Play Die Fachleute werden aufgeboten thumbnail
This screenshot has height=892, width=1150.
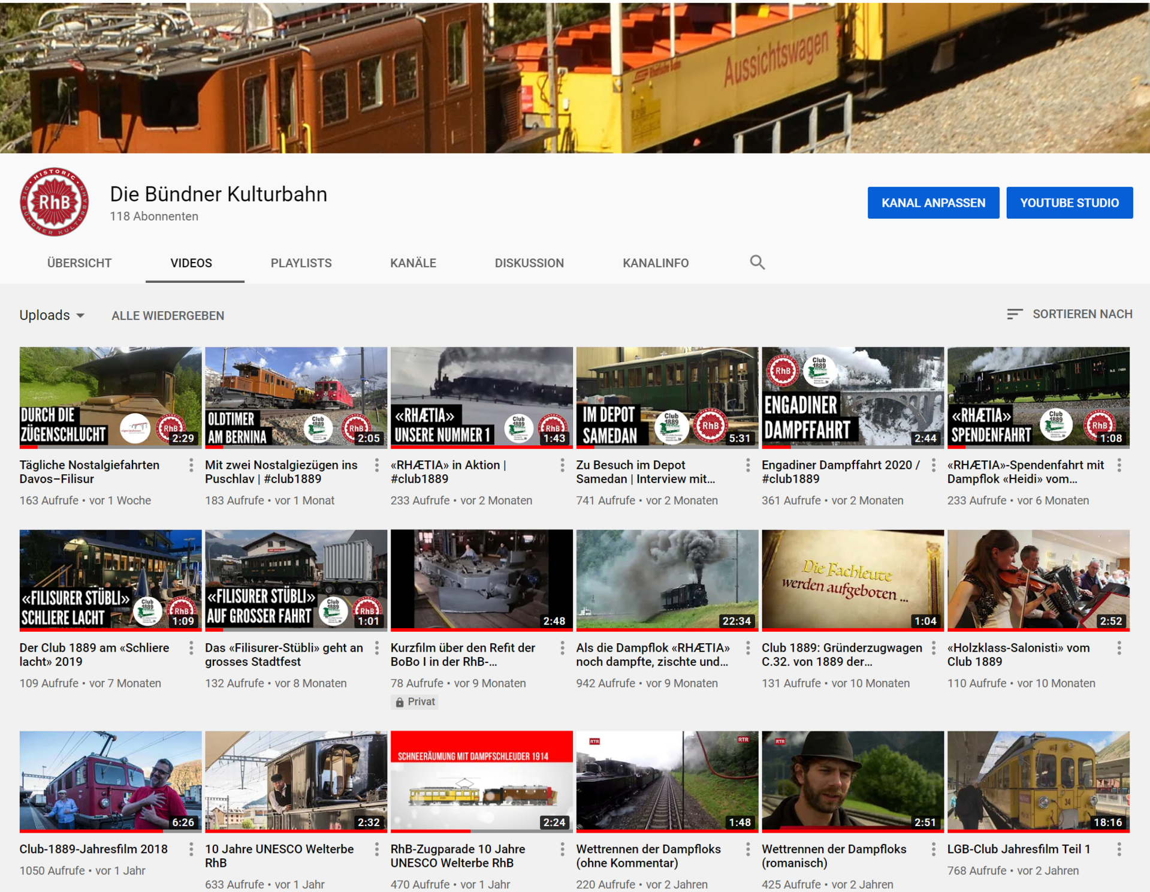(853, 580)
